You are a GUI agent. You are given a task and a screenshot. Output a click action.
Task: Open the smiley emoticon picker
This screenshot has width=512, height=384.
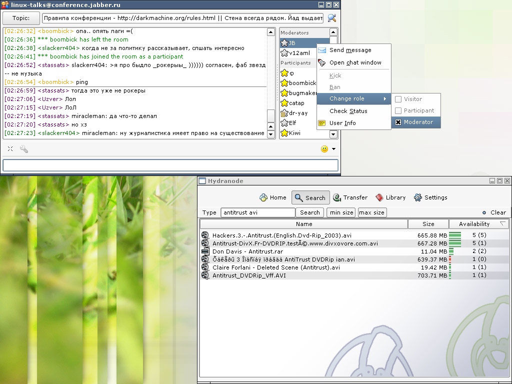coord(324,149)
